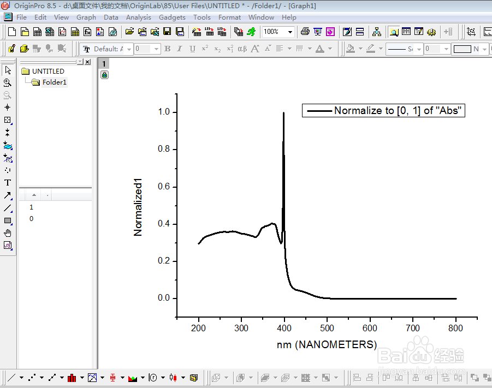Image resolution: width=492 pixels, height=388 pixels.
Task: Toggle Bold text formatting
Action: (x=168, y=49)
